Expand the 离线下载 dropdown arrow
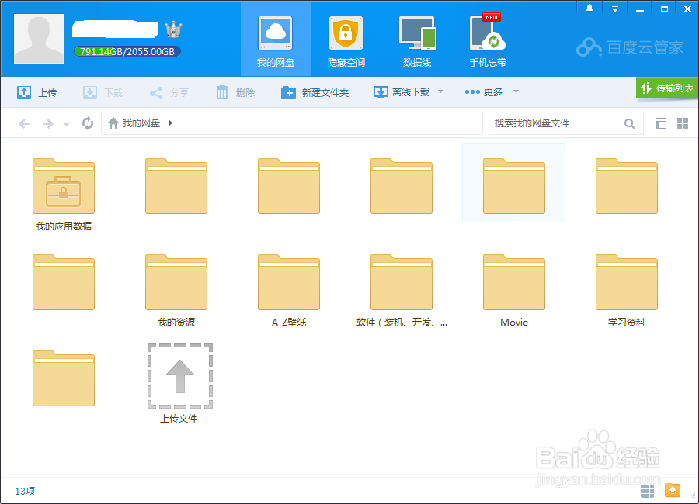This screenshot has width=699, height=504. [x=440, y=91]
